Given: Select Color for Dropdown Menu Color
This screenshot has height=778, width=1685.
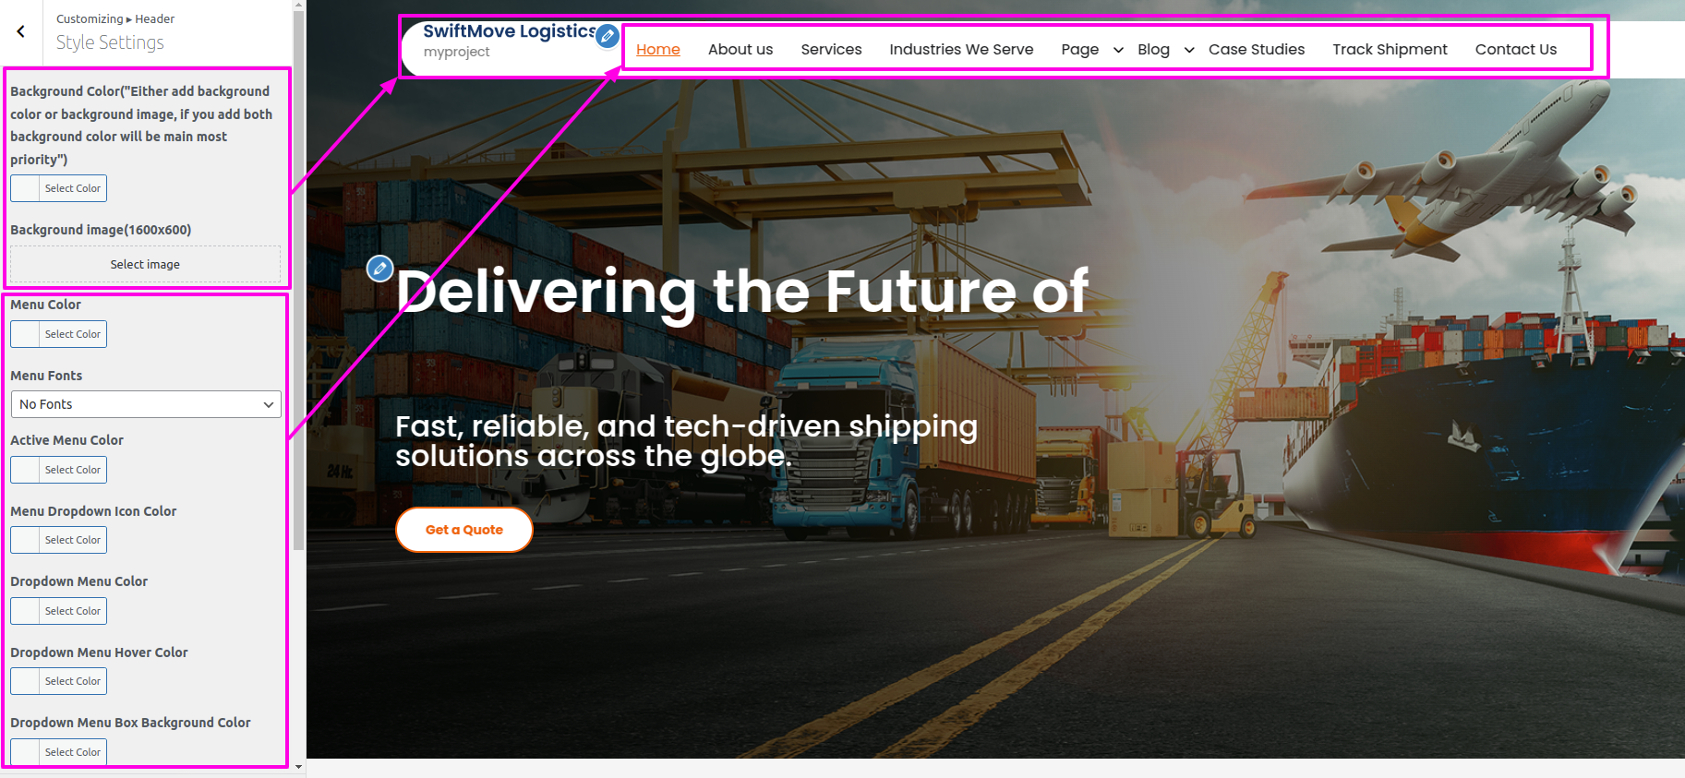Looking at the screenshot, I should [58, 611].
